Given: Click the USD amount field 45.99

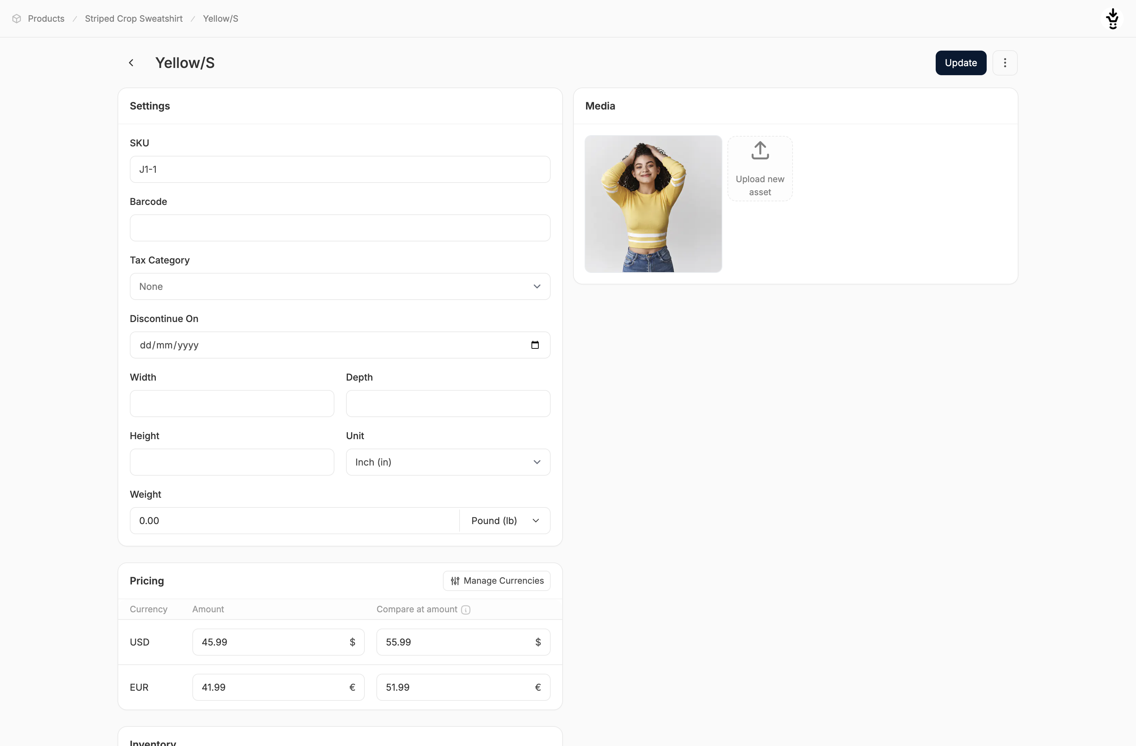Looking at the screenshot, I should coord(272,642).
